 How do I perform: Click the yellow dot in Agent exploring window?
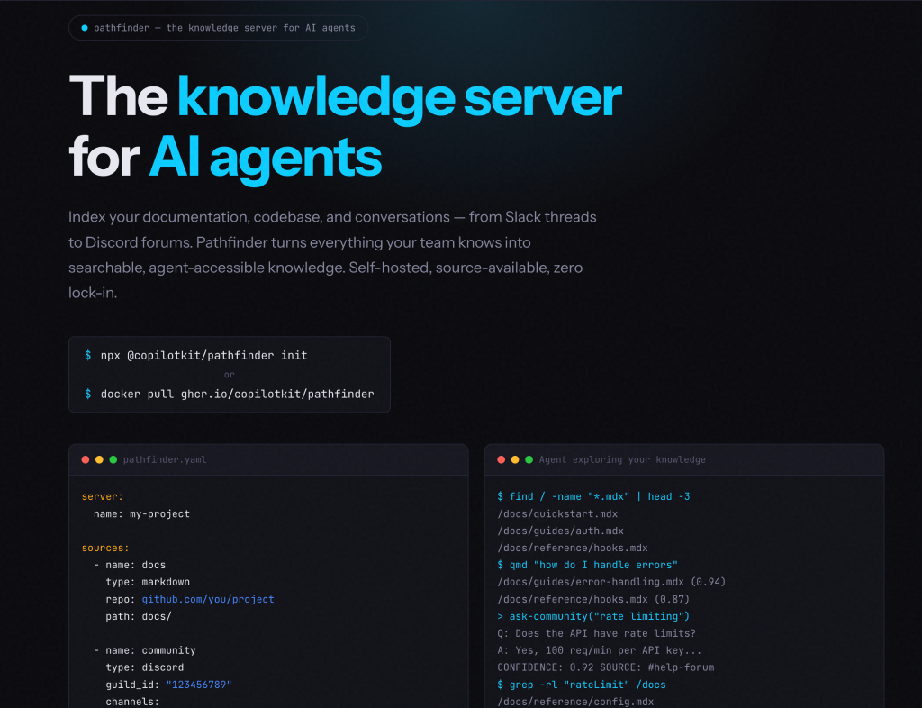(515, 460)
